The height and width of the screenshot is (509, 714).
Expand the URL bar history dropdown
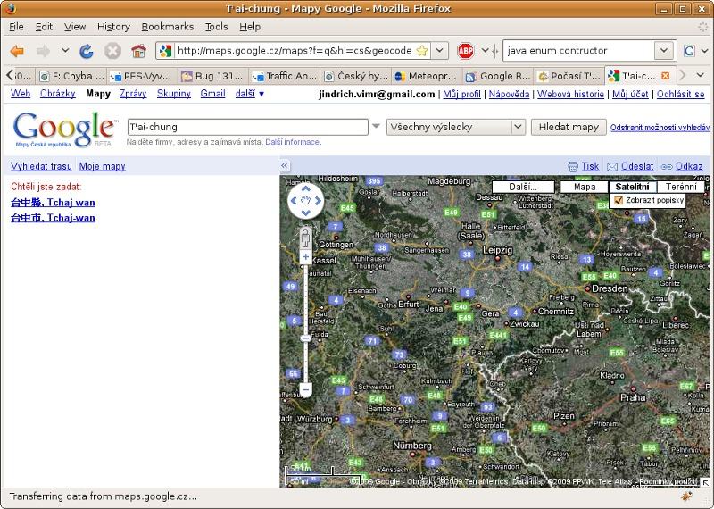click(439, 51)
